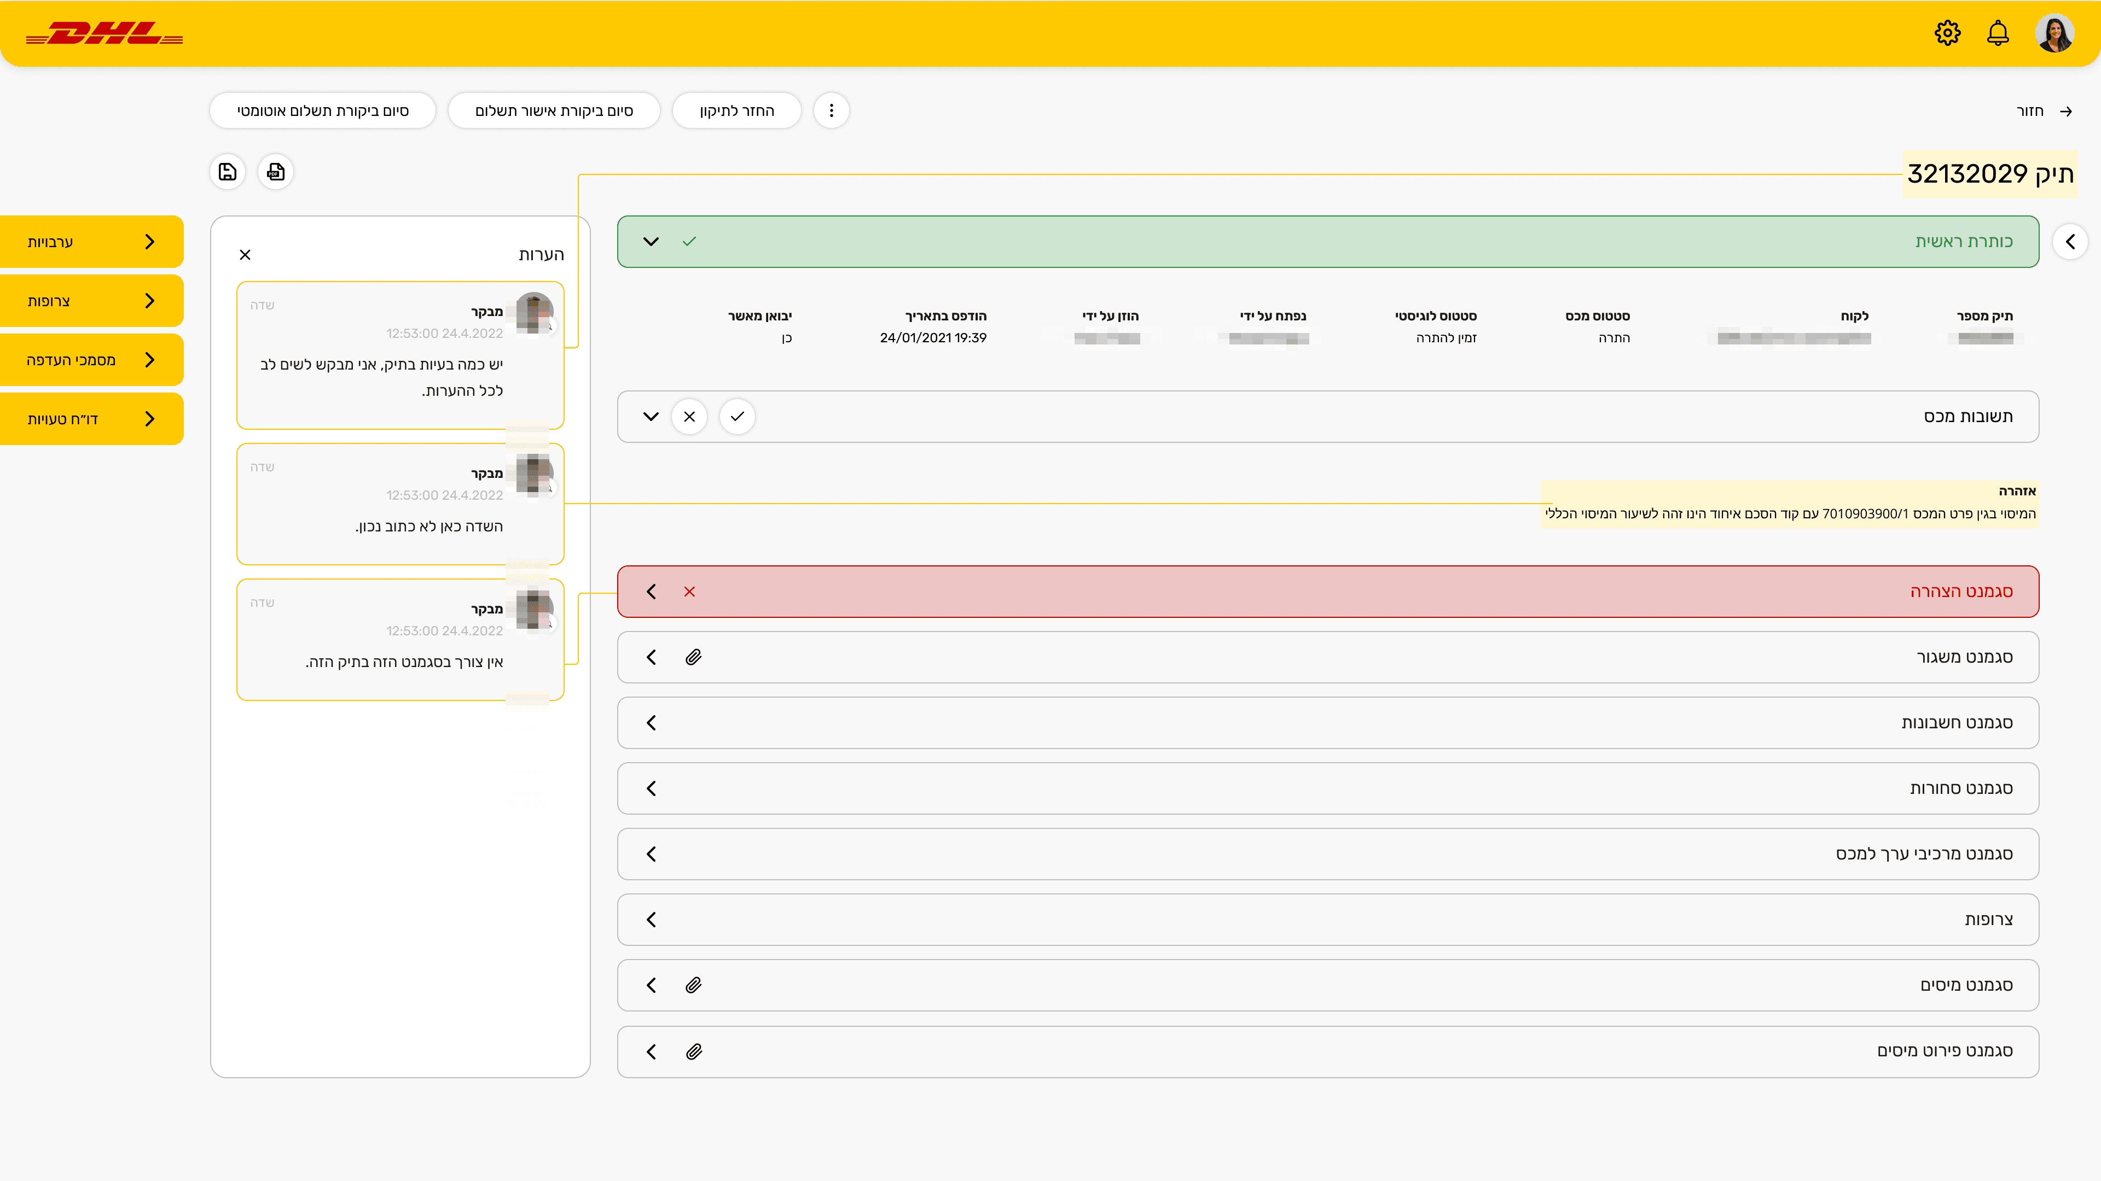Image resolution: width=2101 pixels, height=1181 pixels.
Task: Click סיום ביקורת תשלום אוטומטי button
Action: click(x=323, y=110)
